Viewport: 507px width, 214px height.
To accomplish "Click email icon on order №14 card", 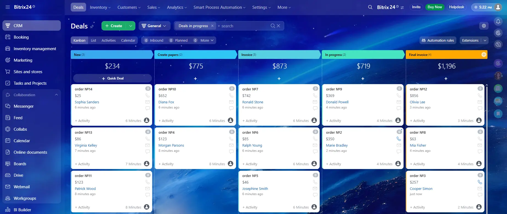I will [x=147, y=102].
